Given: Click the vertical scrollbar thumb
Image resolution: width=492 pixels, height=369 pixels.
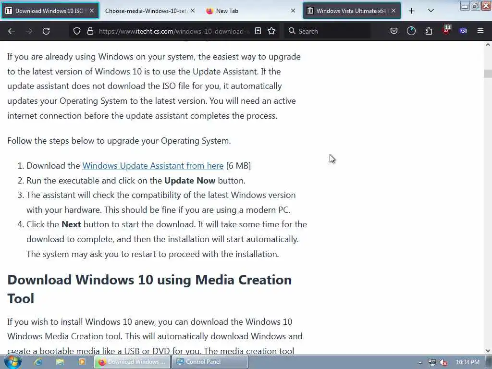Looking at the screenshot, I should pos(488,74).
